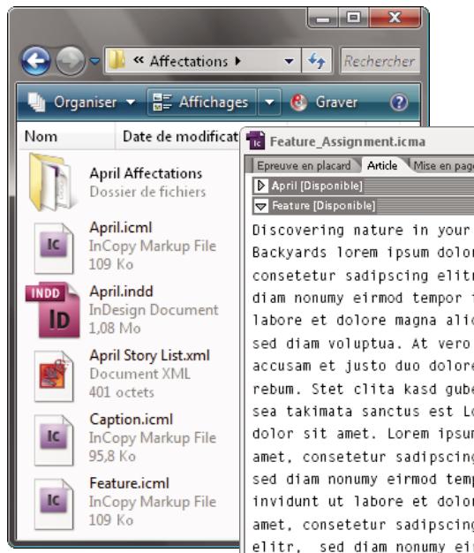
Task: Open the recent pages dropdown arrow
Action: pyautogui.click(x=94, y=61)
